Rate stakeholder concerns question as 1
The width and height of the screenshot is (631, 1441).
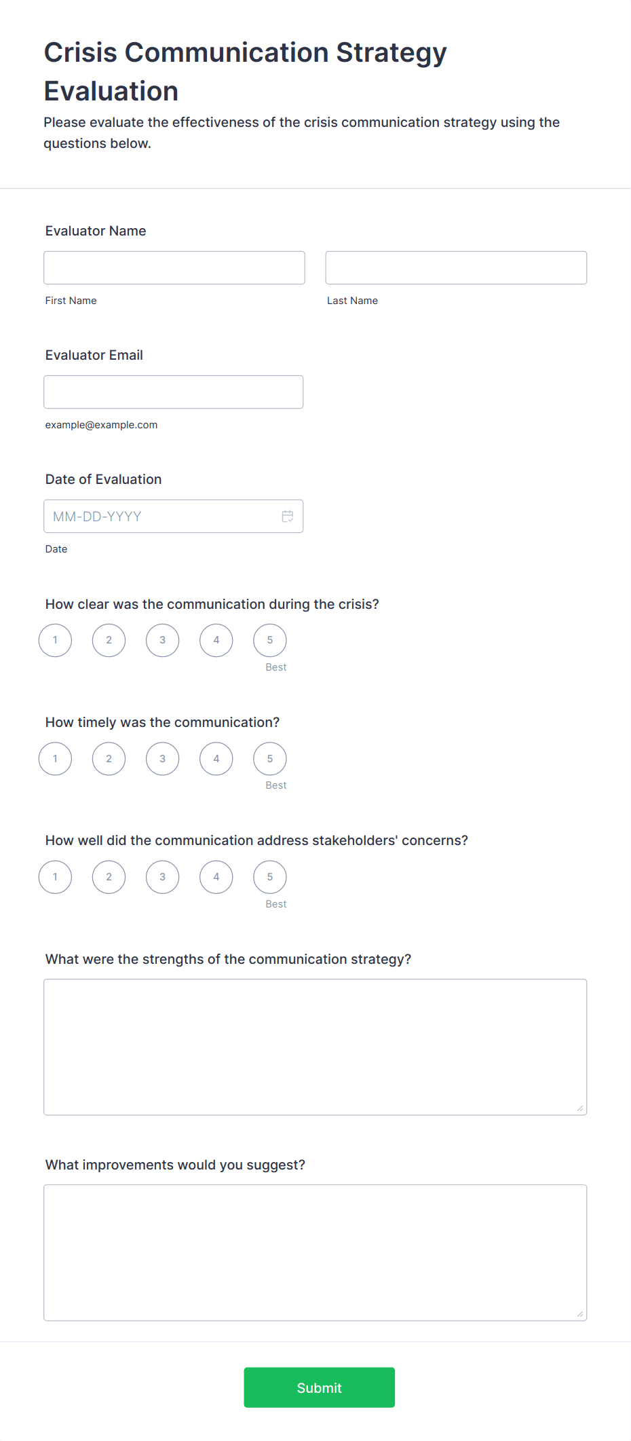[56, 877]
